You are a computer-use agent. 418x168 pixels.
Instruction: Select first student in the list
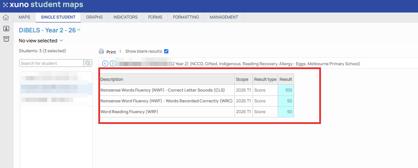tap(56, 78)
